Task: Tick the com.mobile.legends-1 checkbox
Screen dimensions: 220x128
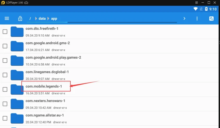Action: coord(5,90)
